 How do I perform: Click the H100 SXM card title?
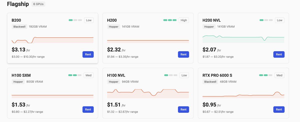pos(21,75)
